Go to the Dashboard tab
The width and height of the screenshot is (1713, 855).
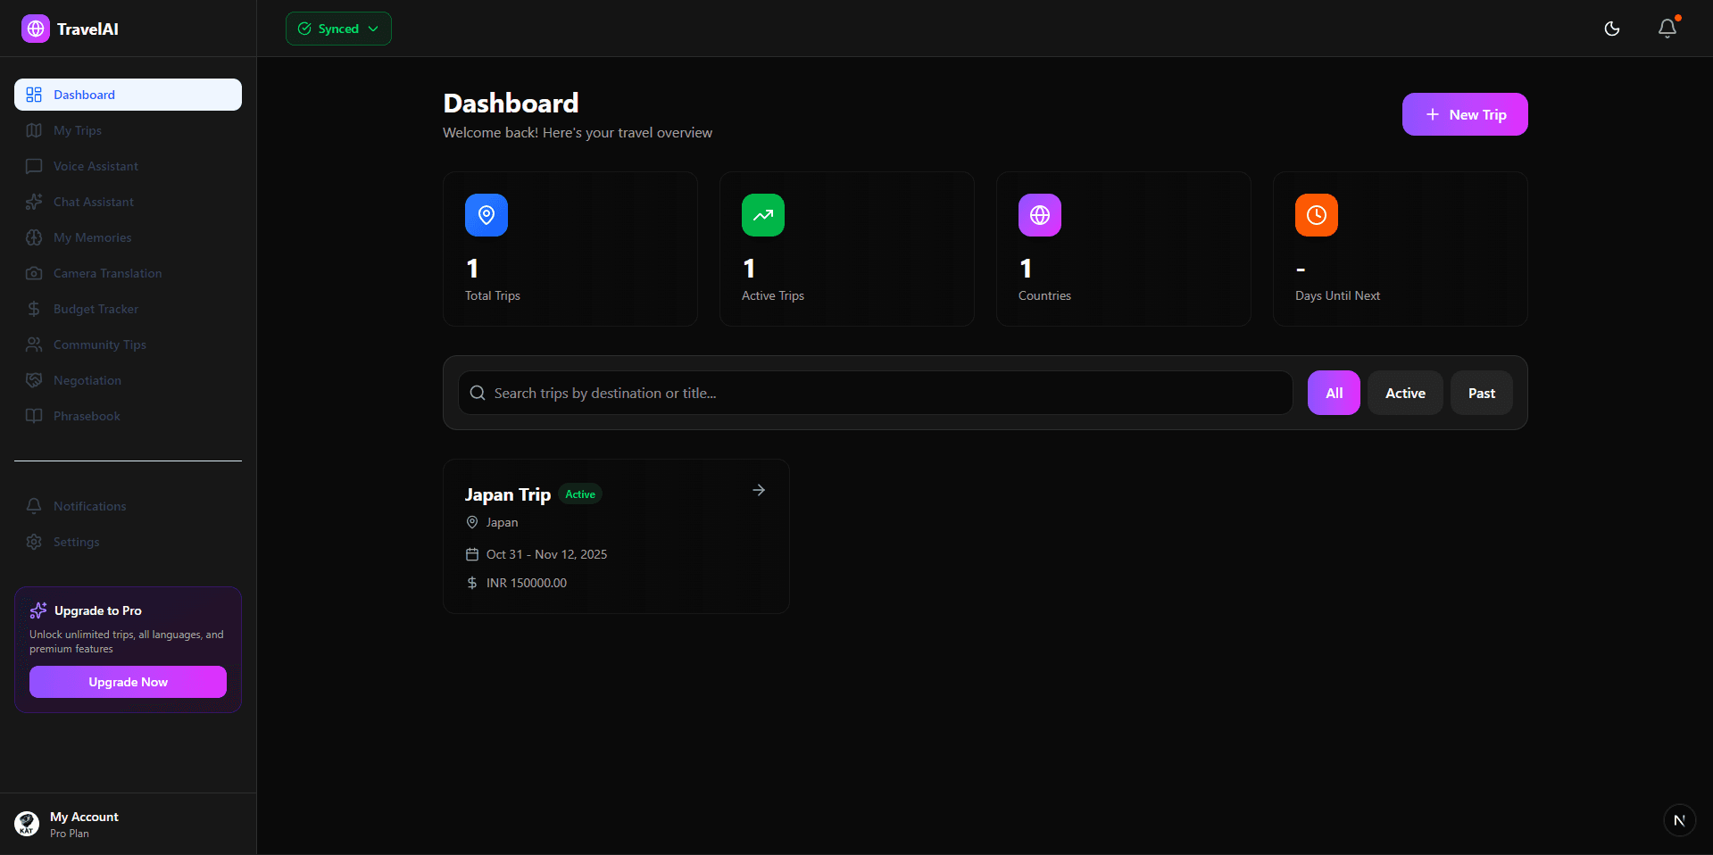(x=84, y=94)
